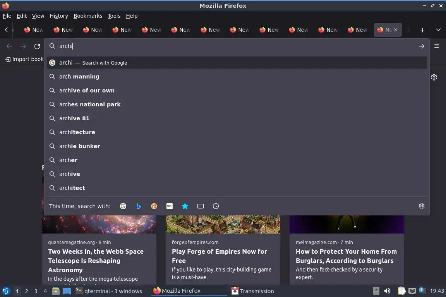Open new tab page personalize gear
This screenshot has height=297, width=446.
[434, 77]
